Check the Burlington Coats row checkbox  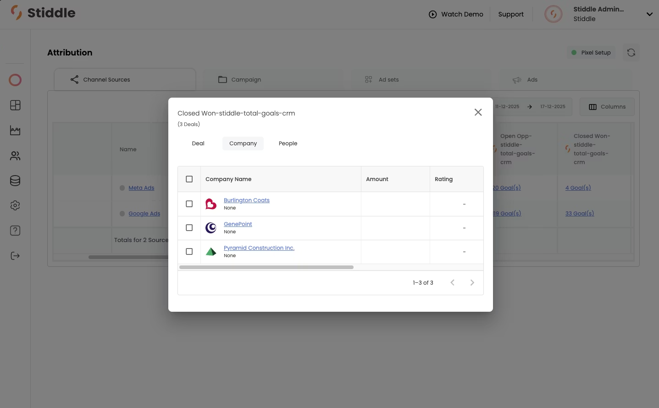189,204
